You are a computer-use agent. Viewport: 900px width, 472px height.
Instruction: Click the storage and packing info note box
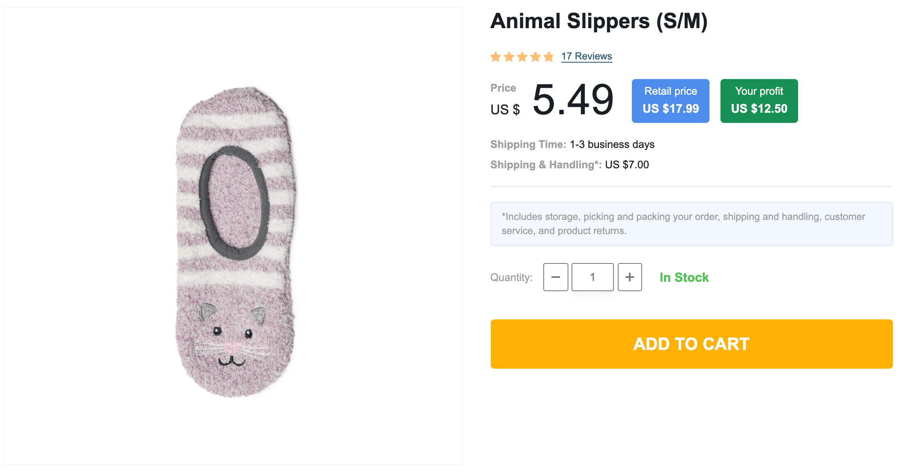click(x=691, y=224)
